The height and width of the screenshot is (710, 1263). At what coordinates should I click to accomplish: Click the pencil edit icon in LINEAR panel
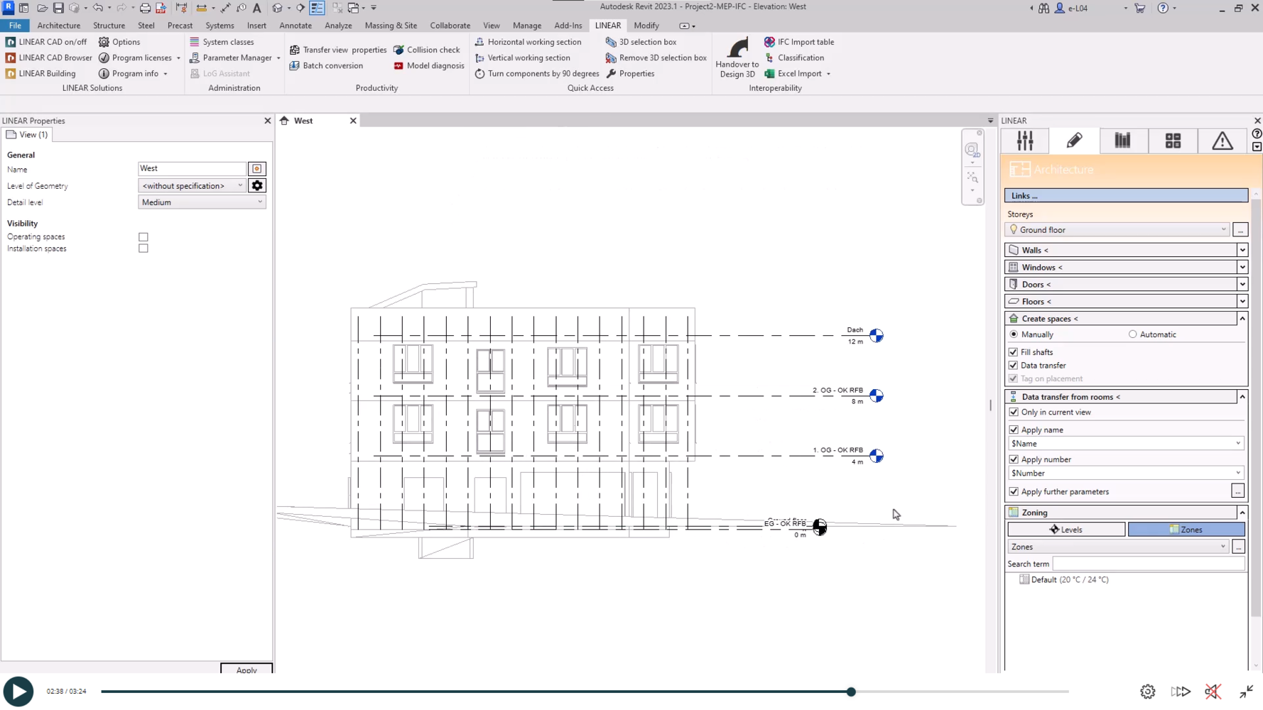pos(1074,141)
